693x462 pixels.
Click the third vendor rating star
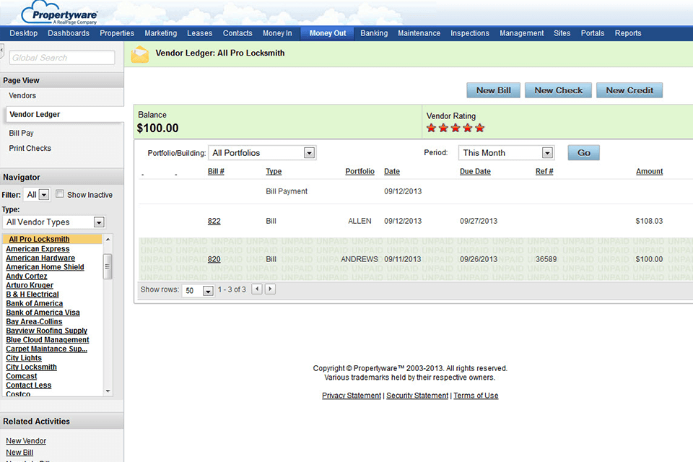[x=456, y=128]
